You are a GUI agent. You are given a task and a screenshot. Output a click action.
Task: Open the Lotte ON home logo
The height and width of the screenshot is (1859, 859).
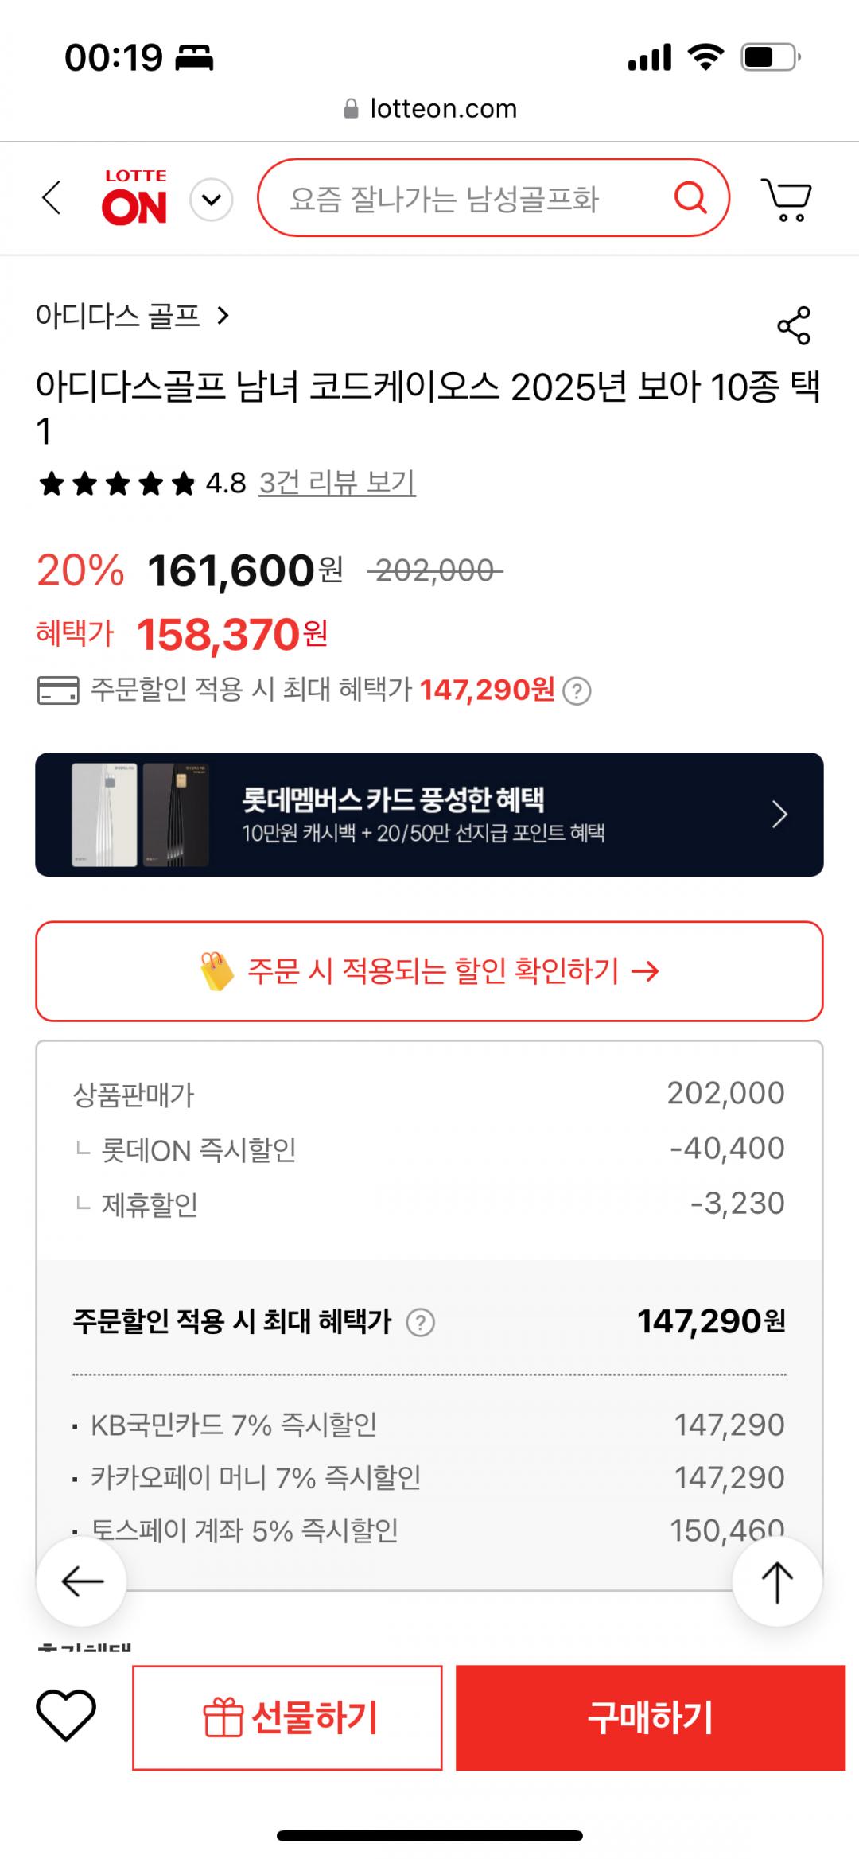coord(134,197)
